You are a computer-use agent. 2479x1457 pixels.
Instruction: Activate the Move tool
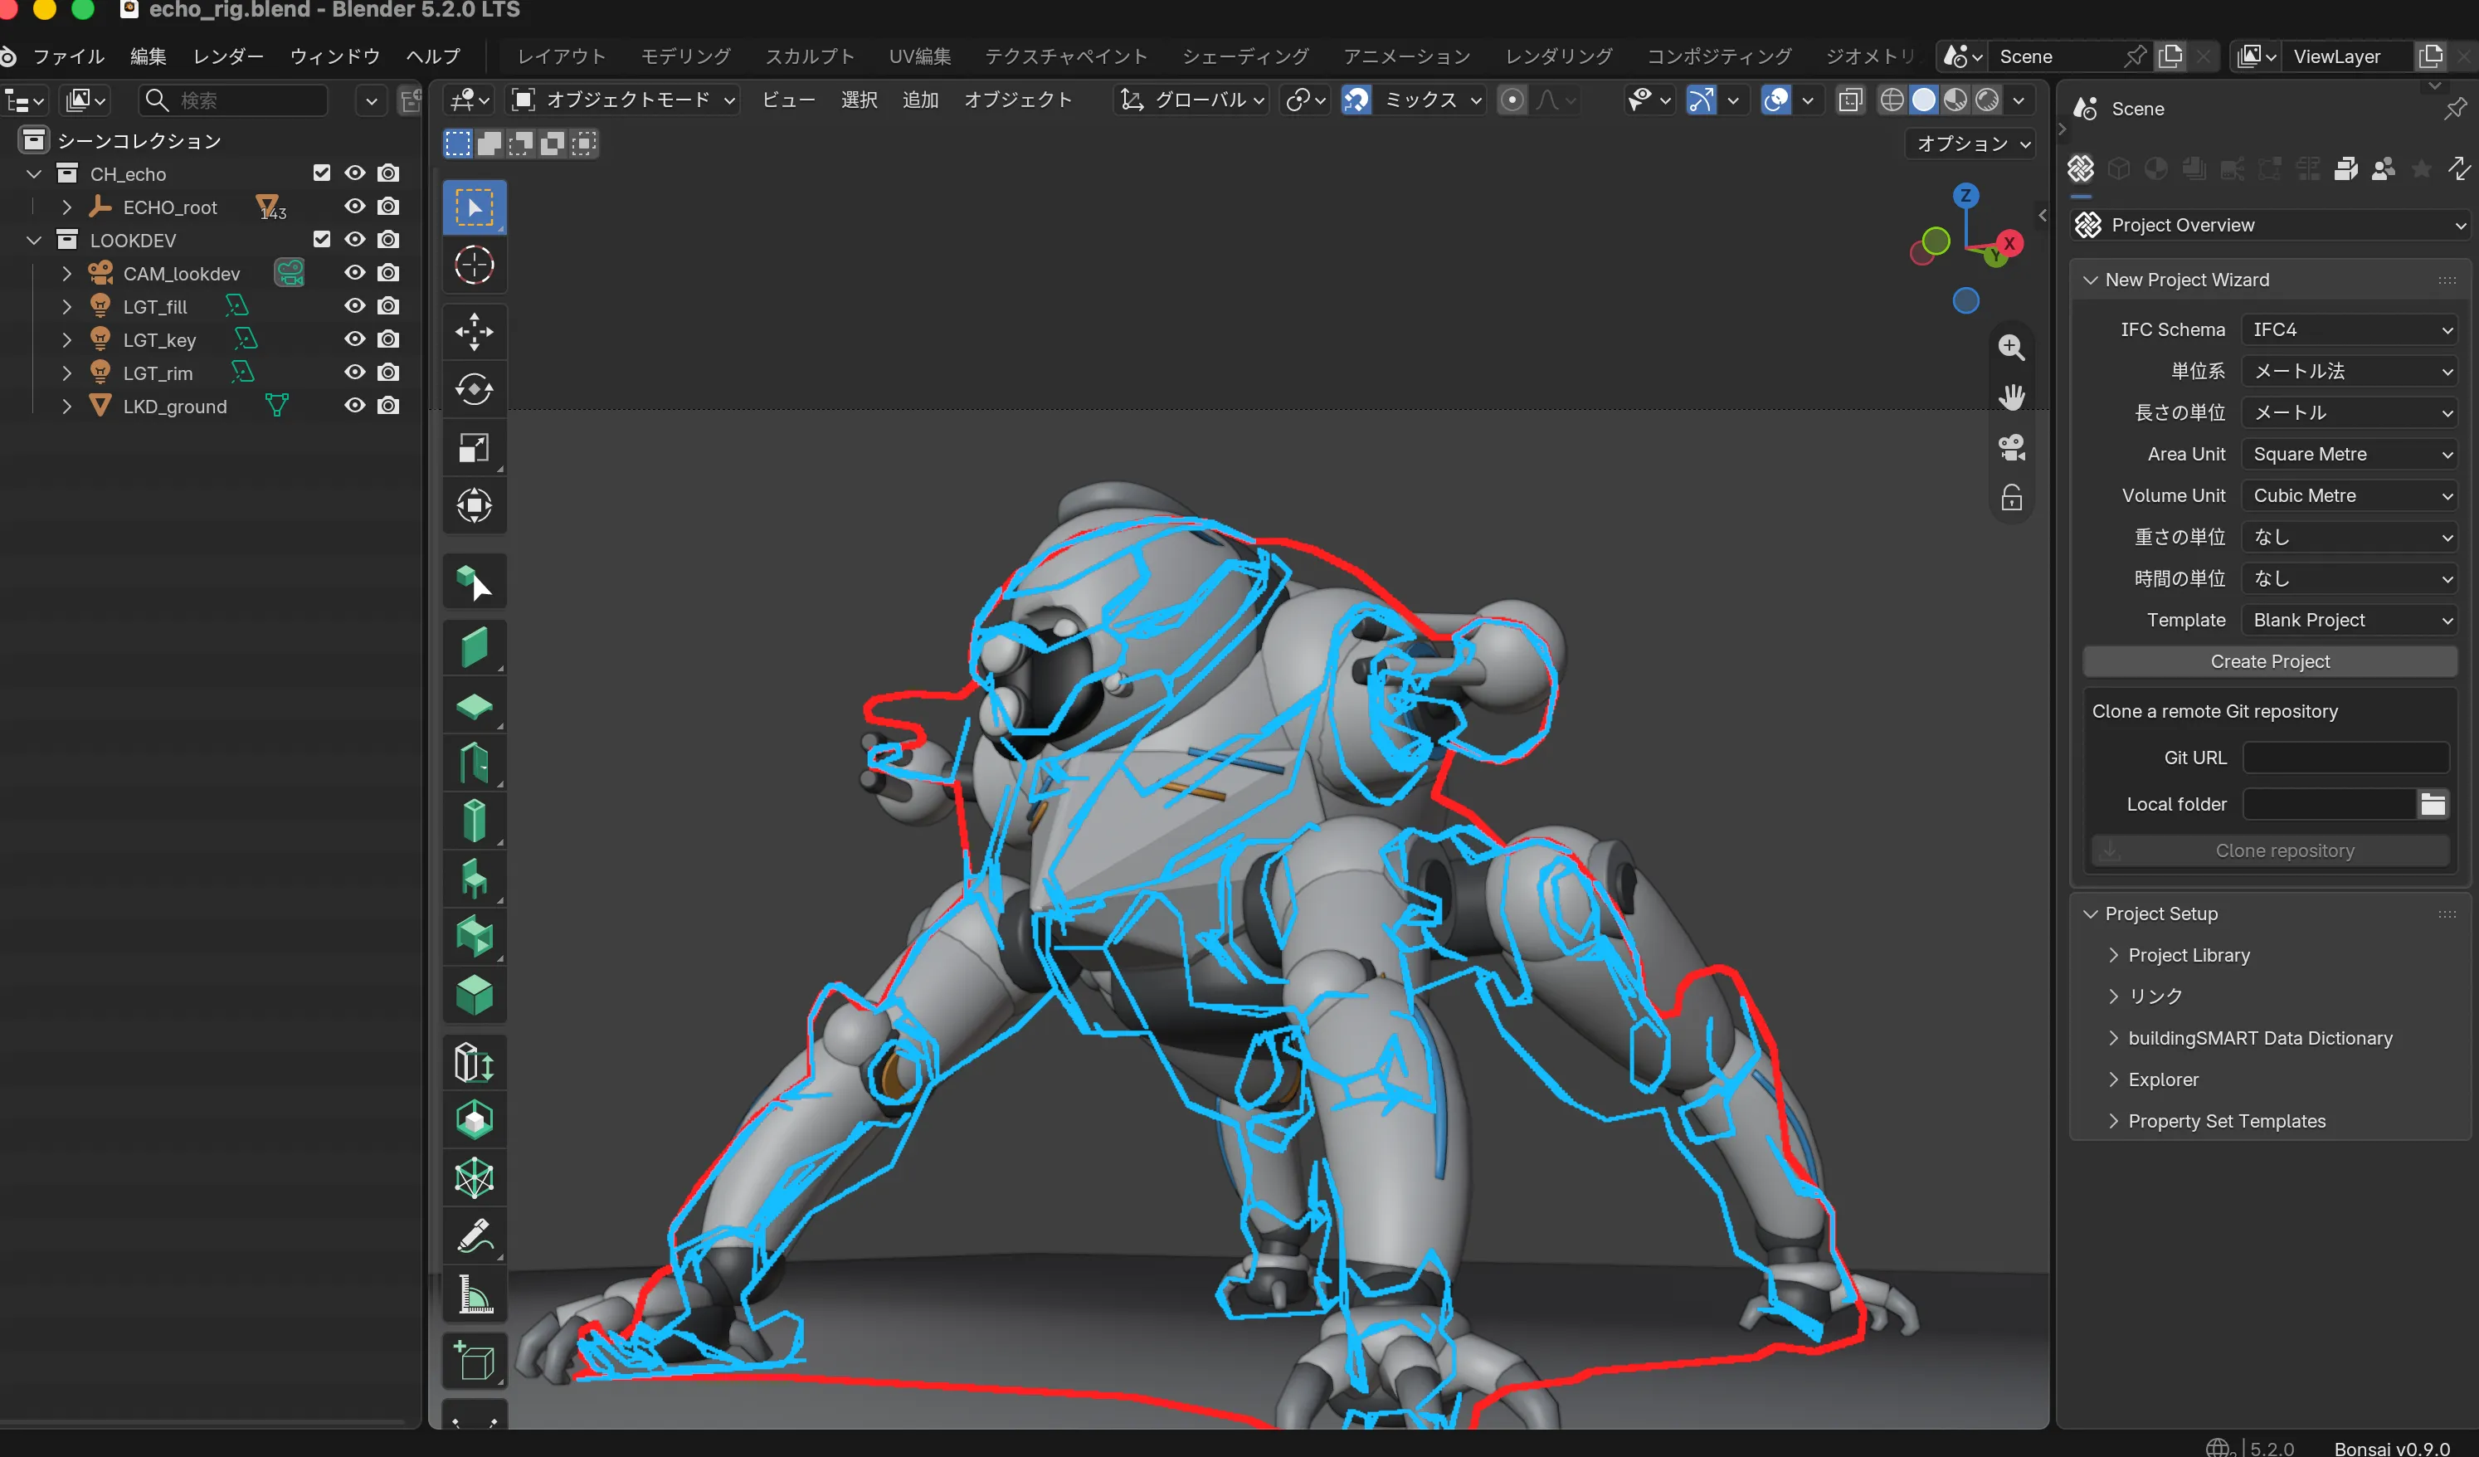click(475, 332)
